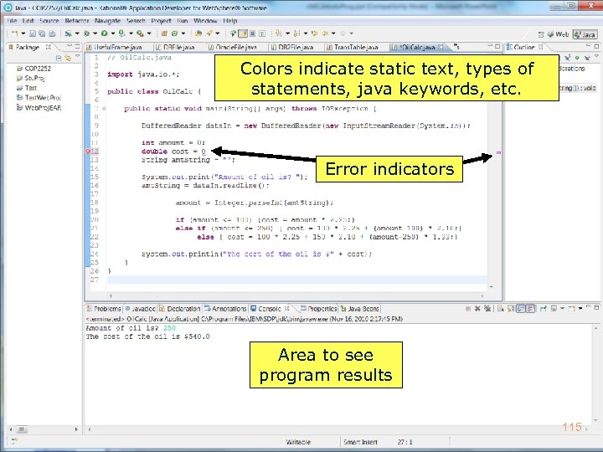Click Remove All Terminated Launches icon
The image size is (603, 452).
[487, 308]
